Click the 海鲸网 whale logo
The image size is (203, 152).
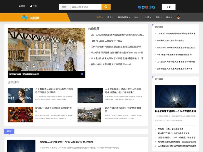point(30,17)
